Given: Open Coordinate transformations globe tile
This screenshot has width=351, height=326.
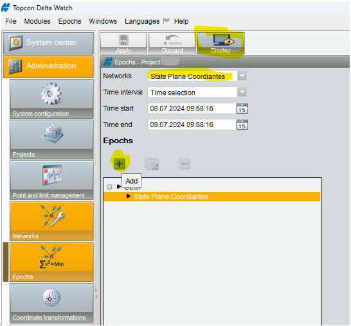Looking at the screenshot, I should pos(51,302).
